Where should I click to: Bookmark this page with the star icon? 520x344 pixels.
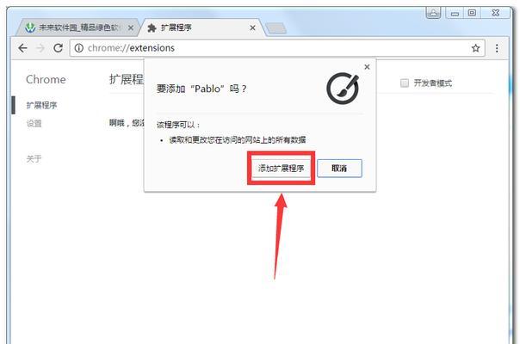coord(475,48)
